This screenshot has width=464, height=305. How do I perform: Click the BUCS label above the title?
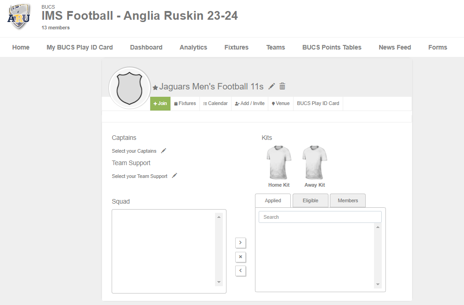tap(48, 7)
